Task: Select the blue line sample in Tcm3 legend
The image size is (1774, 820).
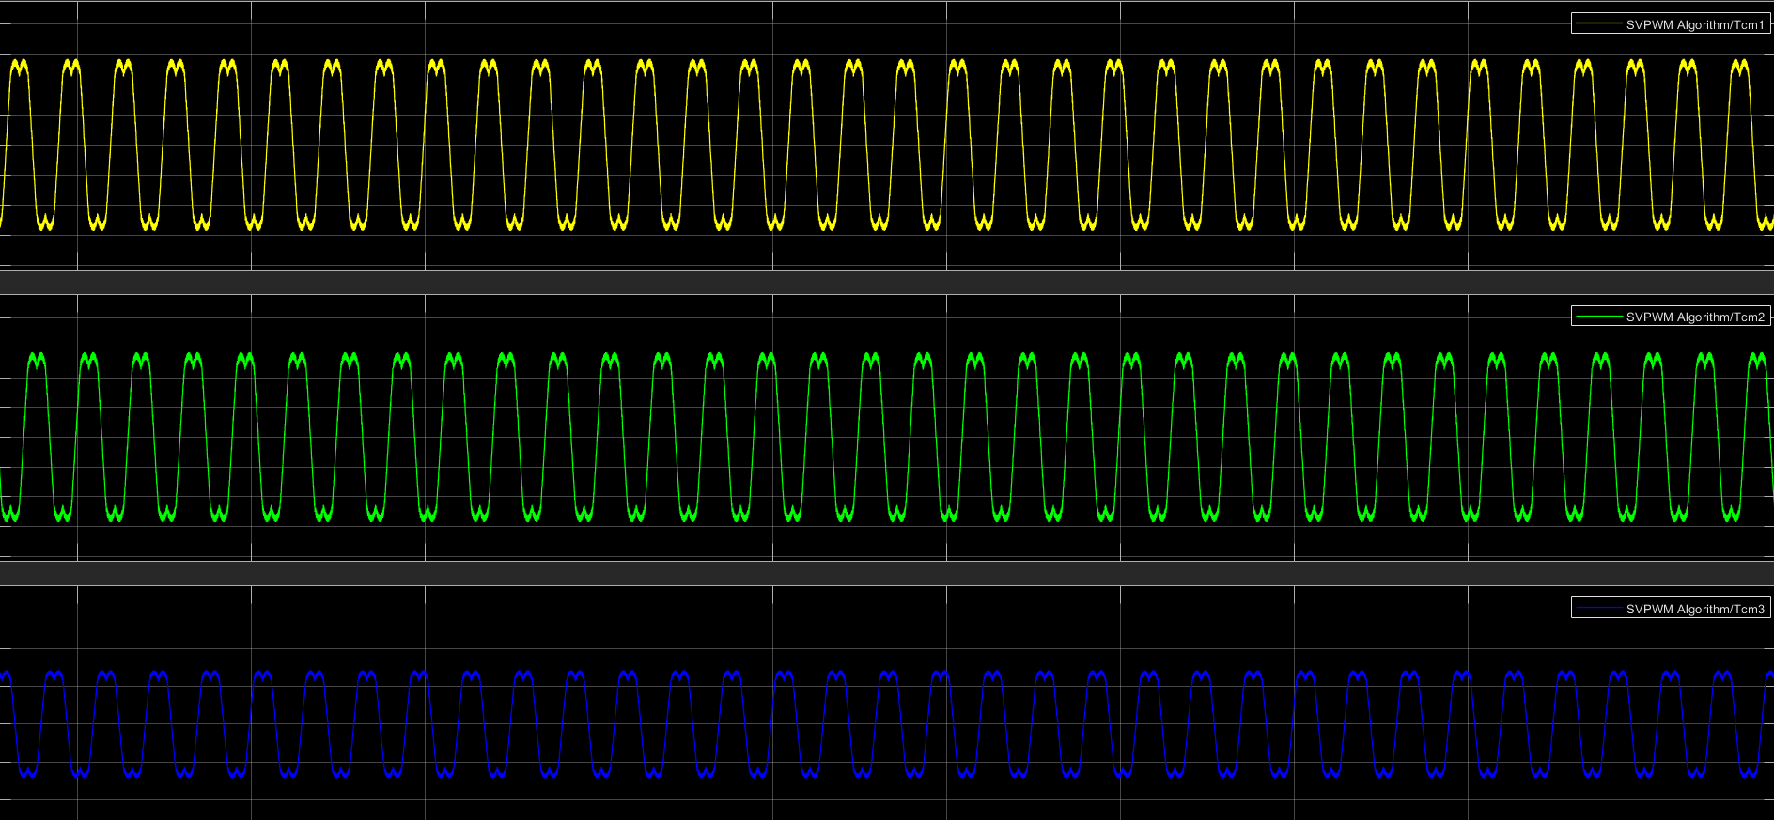Action: coord(1599,609)
